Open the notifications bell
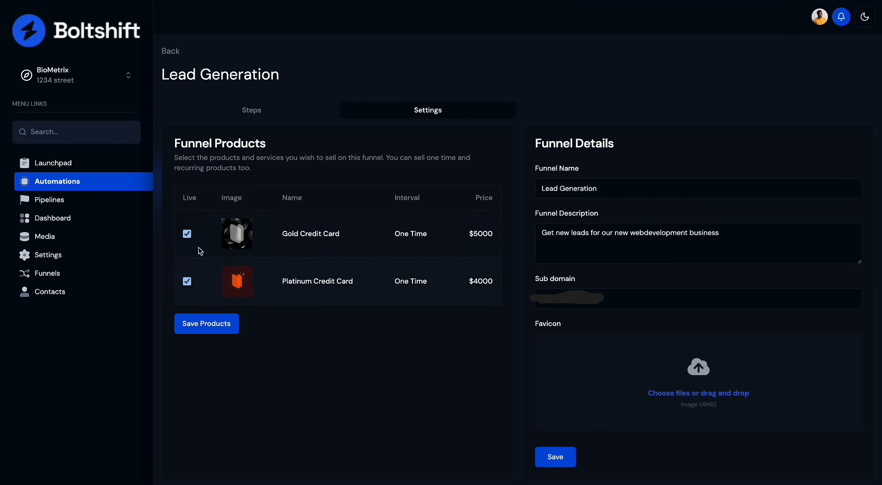Image resolution: width=882 pixels, height=485 pixels. click(x=841, y=17)
